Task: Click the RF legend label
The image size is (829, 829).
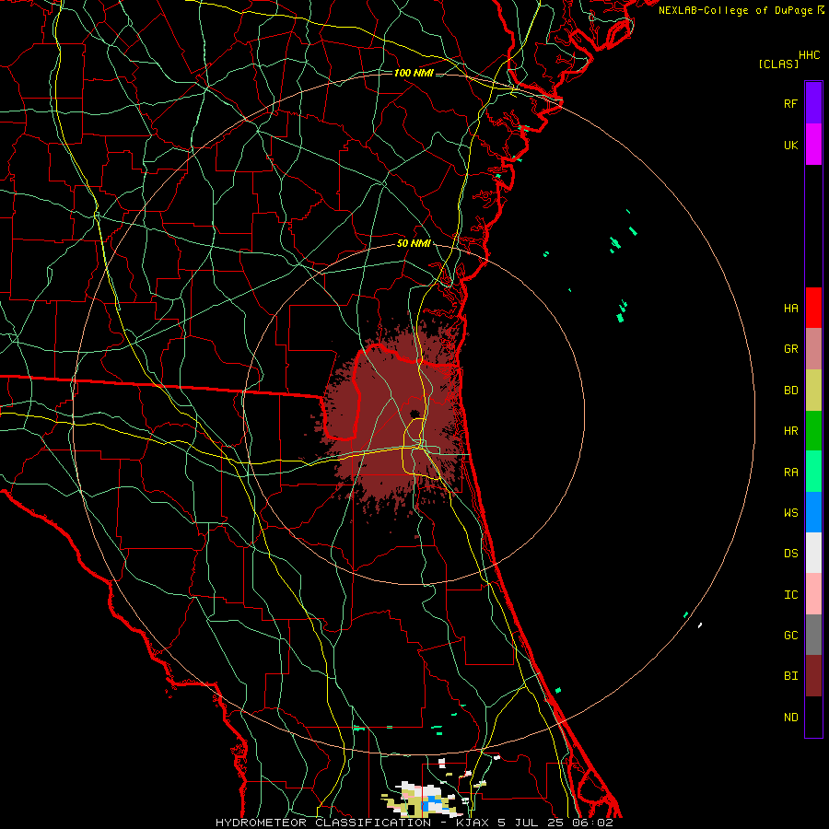Action: (790, 103)
